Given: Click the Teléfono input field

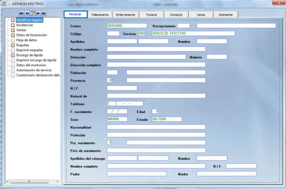Looking at the screenshot, I should 125,103.
